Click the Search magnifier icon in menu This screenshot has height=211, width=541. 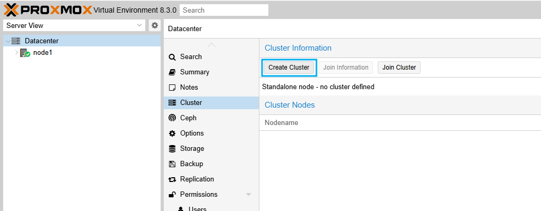172,57
